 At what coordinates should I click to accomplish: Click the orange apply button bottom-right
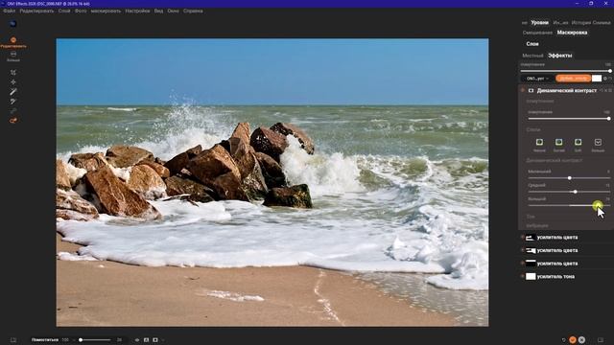click(573, 340)
